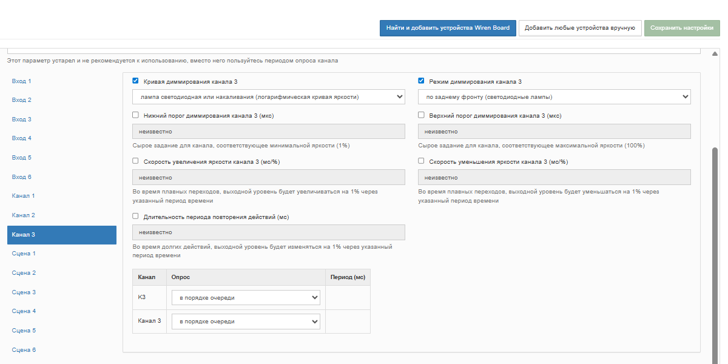Open the dimming curve dropdown for channel 3
The width and height of the screenshot is (728, 364).
[268, 96]
